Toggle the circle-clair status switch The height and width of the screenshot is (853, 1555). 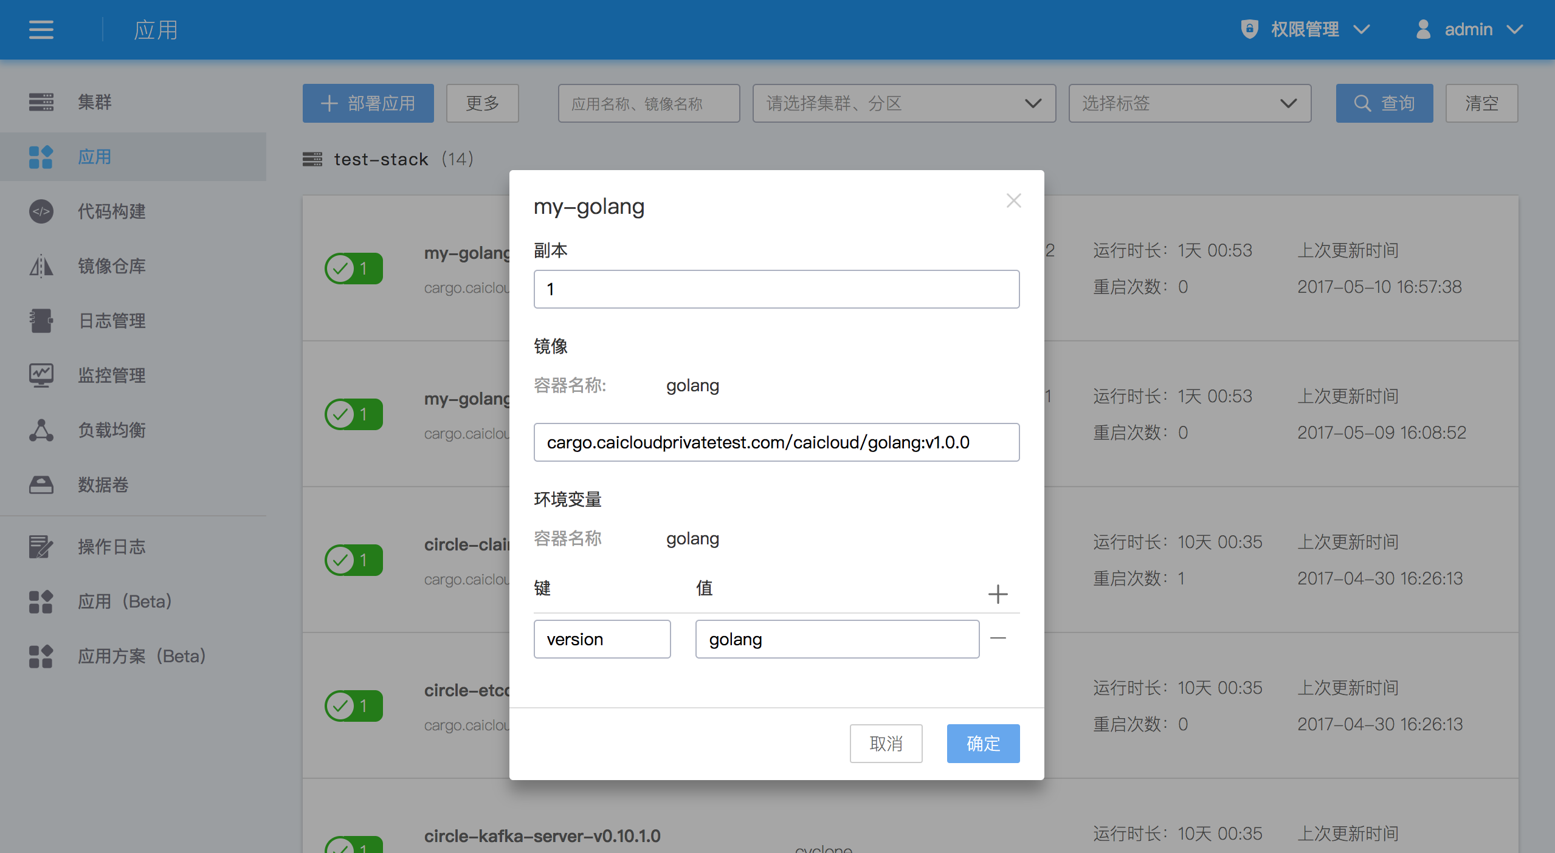pyautogui.click(x=354, y=560)
